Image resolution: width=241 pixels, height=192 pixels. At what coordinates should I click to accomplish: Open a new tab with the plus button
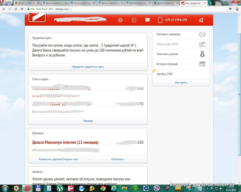click(x=211, y=3)
